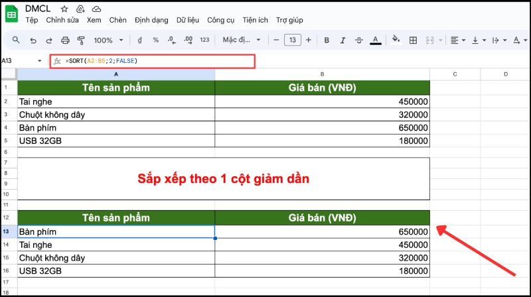Toggle bold formatting
531x297 pixels.
pos(327,40)
